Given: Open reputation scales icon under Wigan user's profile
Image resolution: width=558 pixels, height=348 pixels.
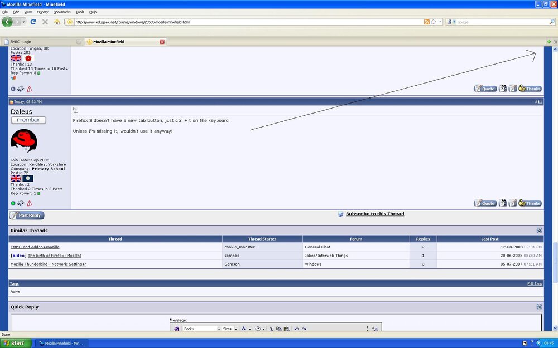Looking at the screenshot, I should (x=21, y=89).
